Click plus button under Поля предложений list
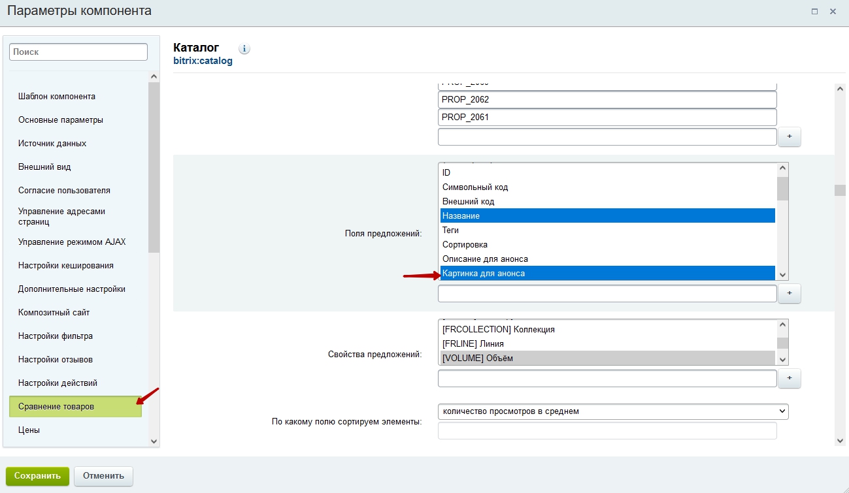The image size is (849, 493). coord(789,294)
